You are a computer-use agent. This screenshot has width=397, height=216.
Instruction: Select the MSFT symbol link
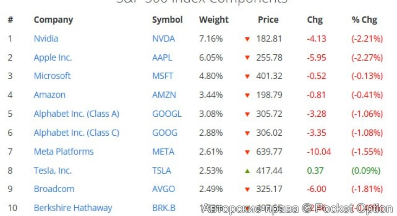tap(162, 76)
